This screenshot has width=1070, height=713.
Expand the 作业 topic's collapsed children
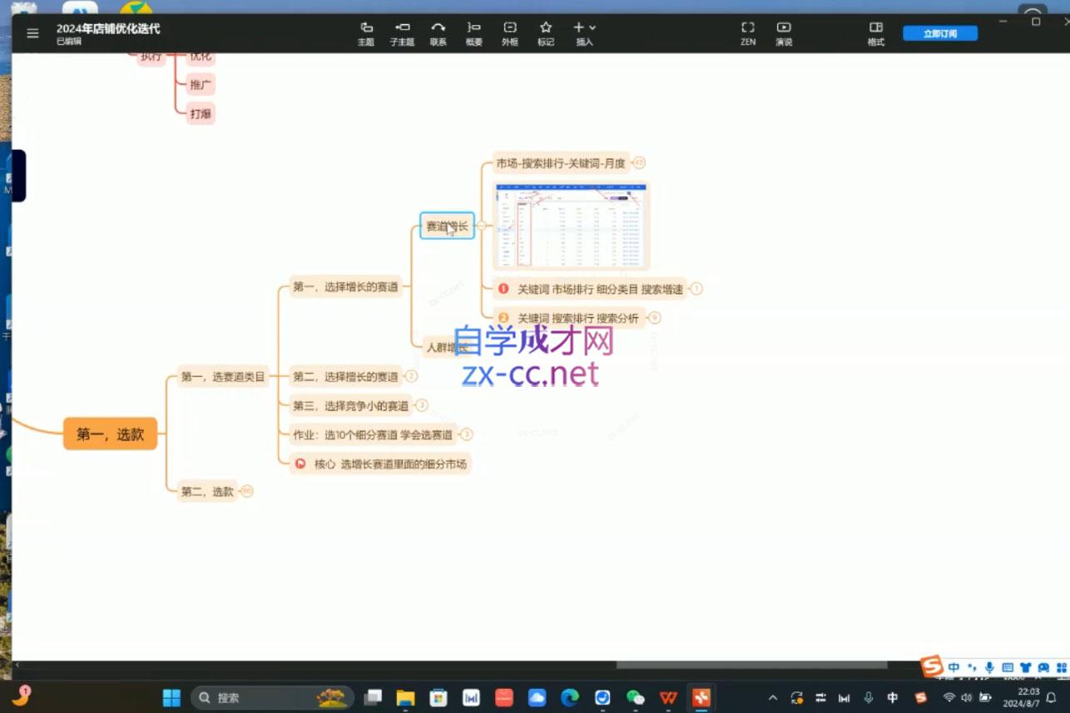coord(467,434)
